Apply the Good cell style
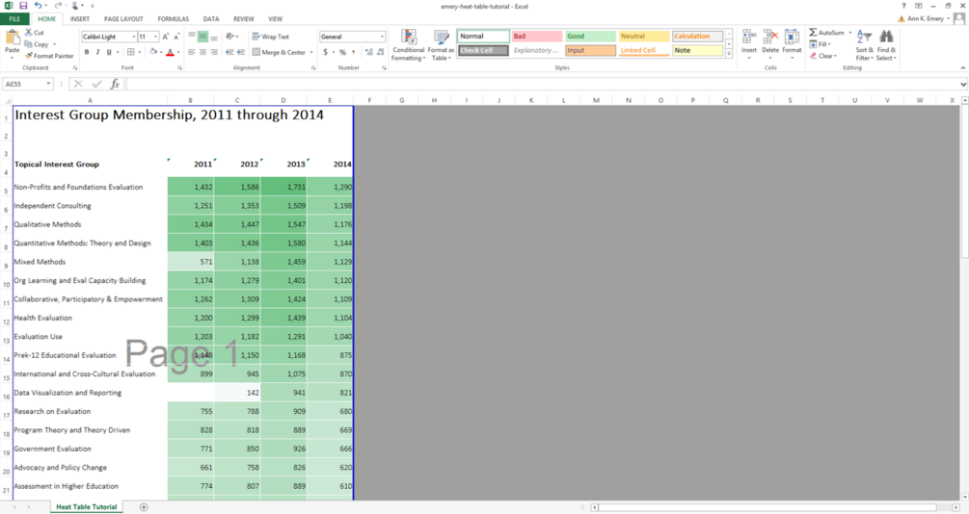 click(x=590, y=37)
